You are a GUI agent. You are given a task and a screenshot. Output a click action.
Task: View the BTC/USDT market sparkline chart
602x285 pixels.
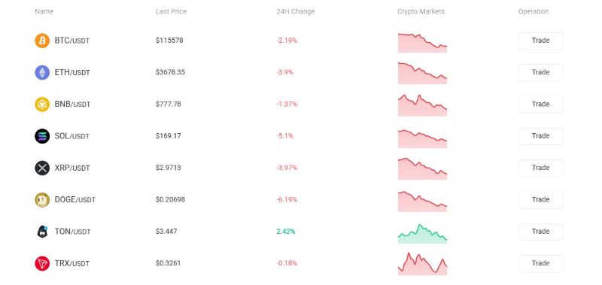(422, 43)
